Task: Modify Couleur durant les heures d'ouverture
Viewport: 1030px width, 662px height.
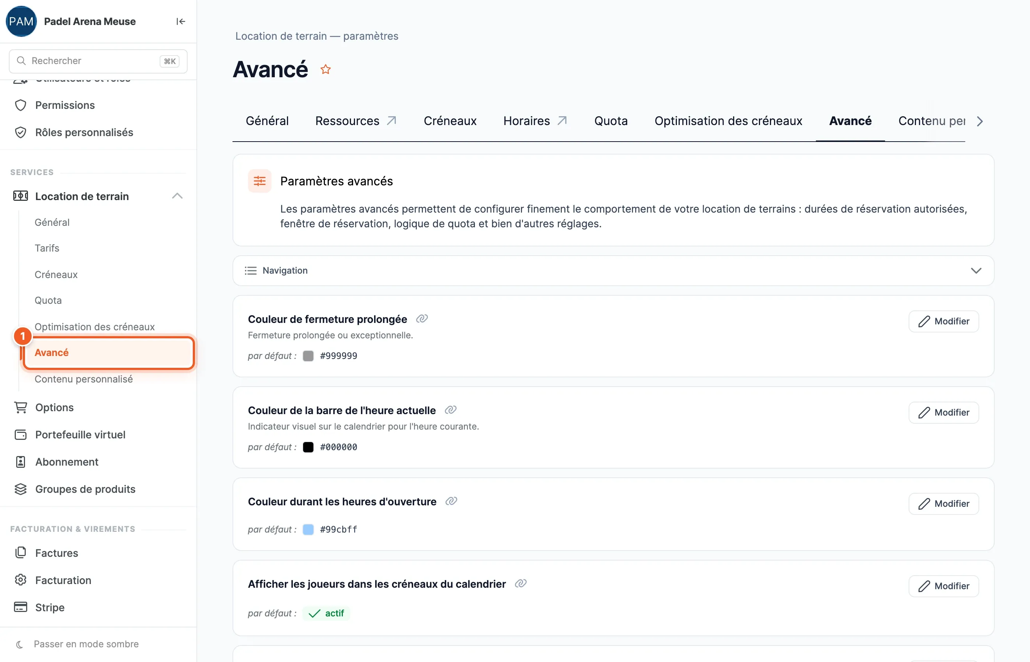Action: [x=944, y=503]
